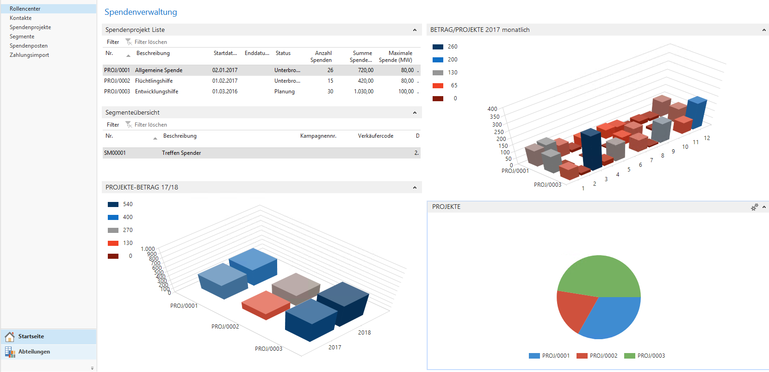769x372 pixels.
Task: Click Filter in Spendenprojekt Liste
Action: [x=113, y=42]
